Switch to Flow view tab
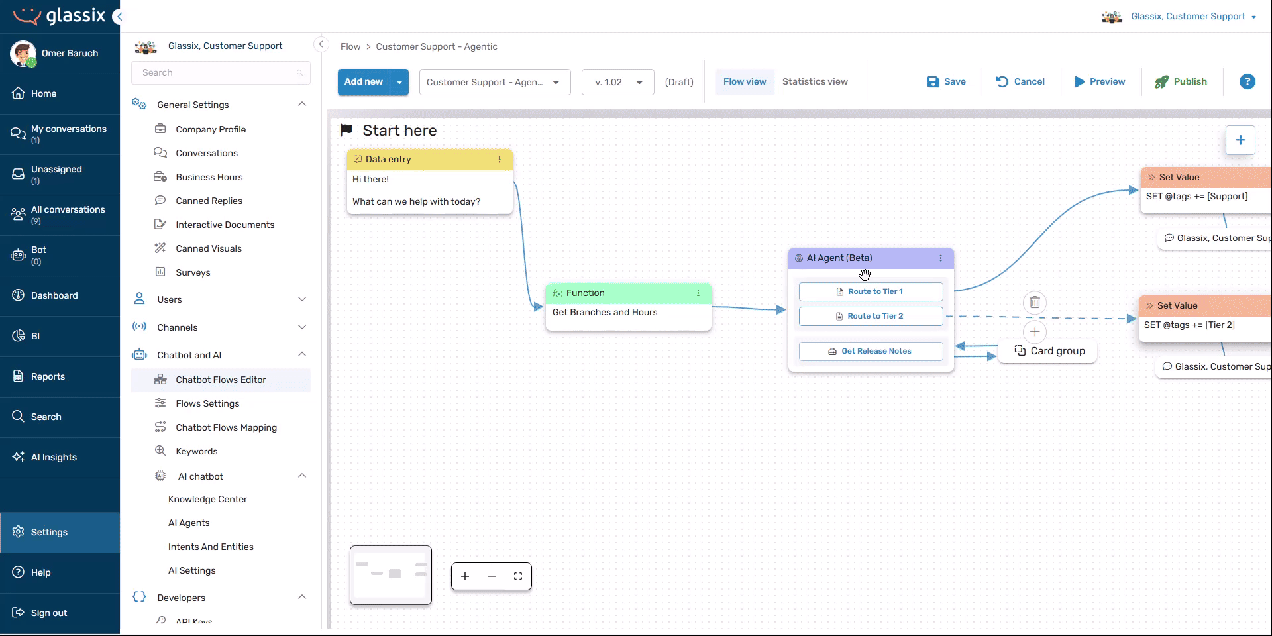This screenshot has width=1272, height=636. click(745, 81)
